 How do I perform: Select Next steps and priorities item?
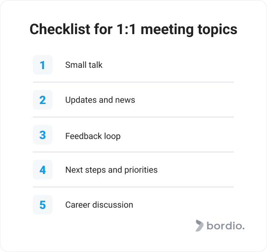tap(111, 170)
